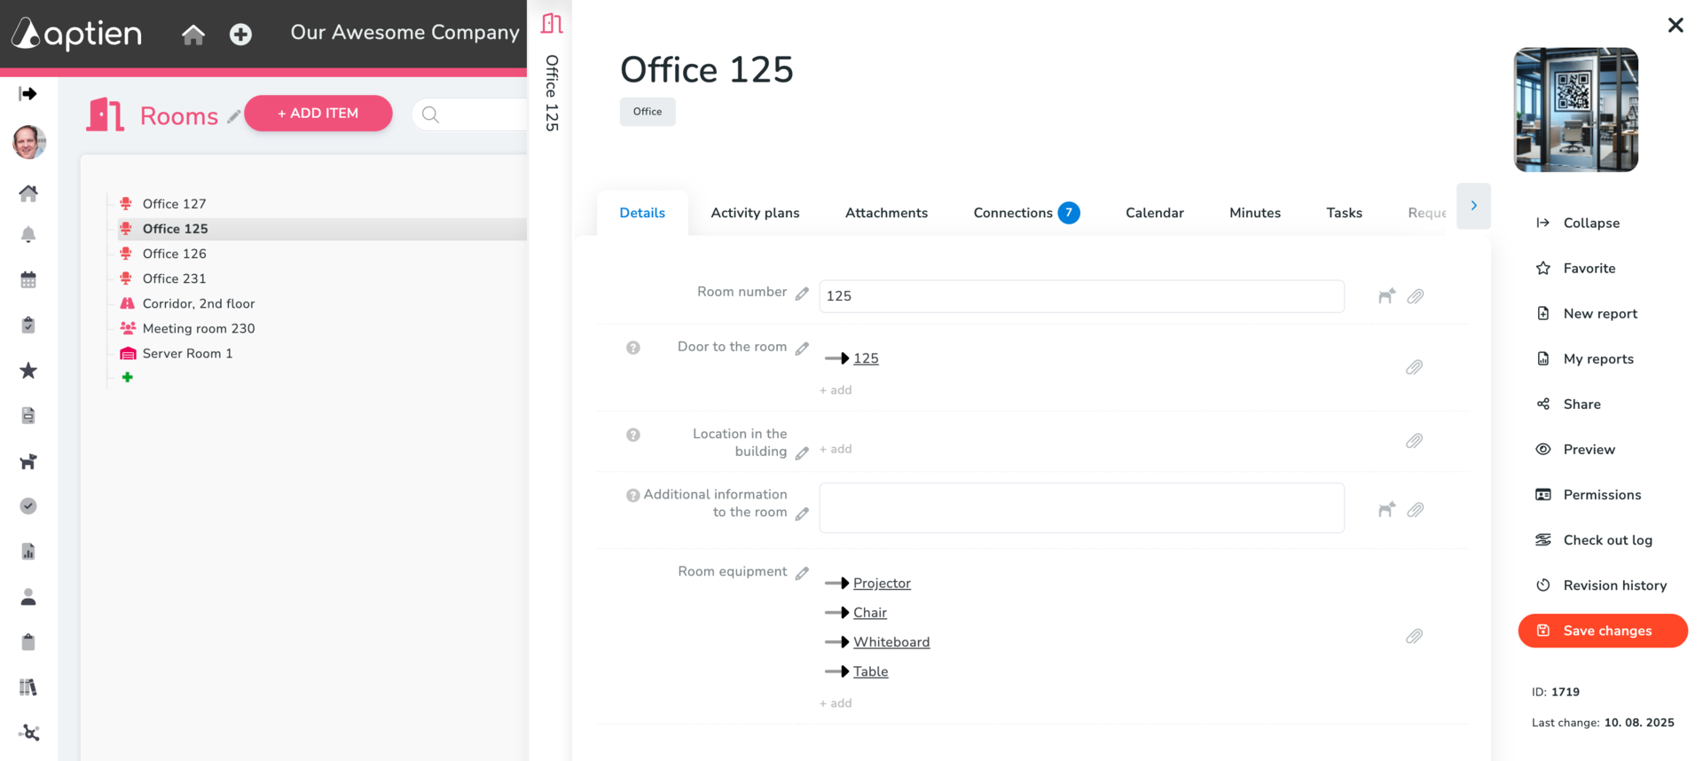1703x761 pixels.
Task: Click the star favorites icon in sidebar
Action: point(28,371)
